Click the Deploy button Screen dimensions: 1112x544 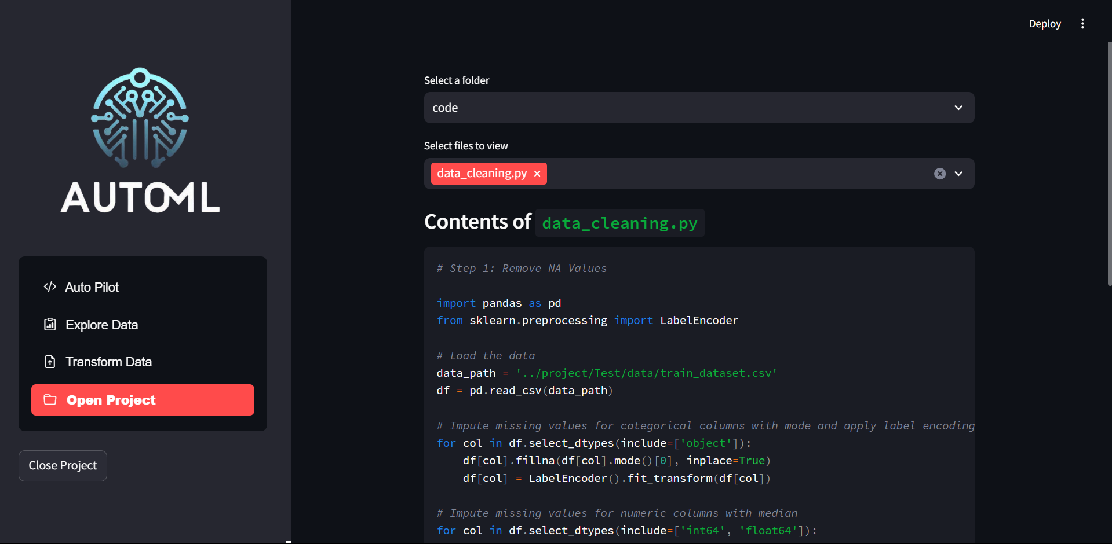point(1045,24)
